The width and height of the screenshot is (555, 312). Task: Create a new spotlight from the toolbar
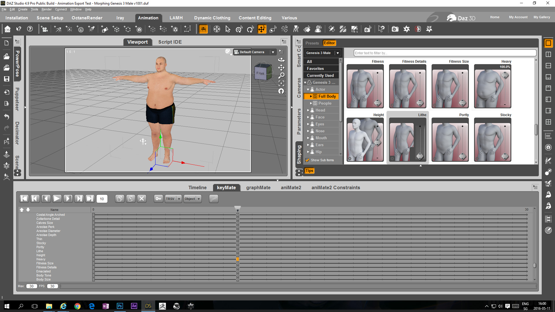(91, 29)
